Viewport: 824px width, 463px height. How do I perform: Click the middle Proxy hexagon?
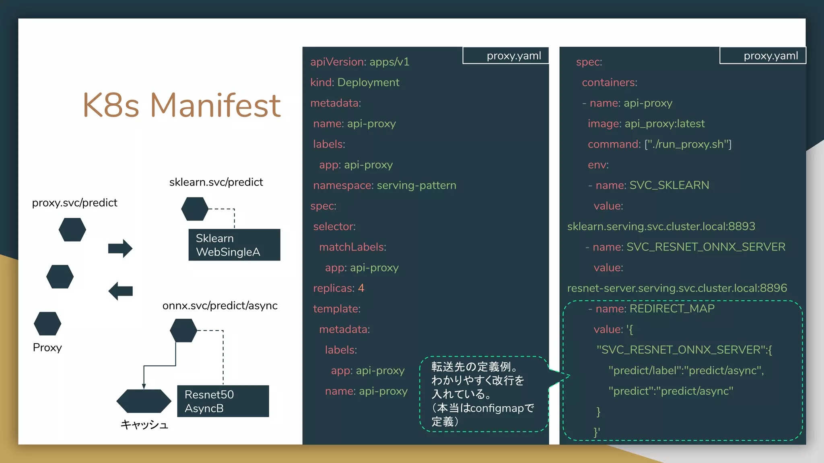60,277
